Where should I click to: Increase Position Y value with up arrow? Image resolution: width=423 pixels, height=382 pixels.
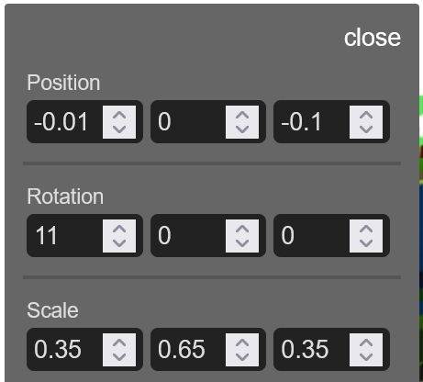click(242, 115)
